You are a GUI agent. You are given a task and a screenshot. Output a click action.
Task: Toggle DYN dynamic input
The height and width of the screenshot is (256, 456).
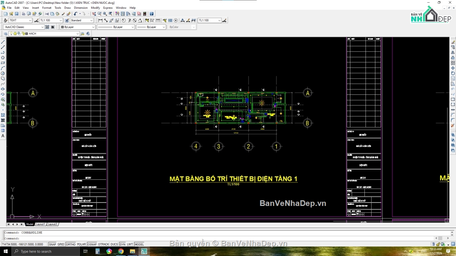coord(122,245)
